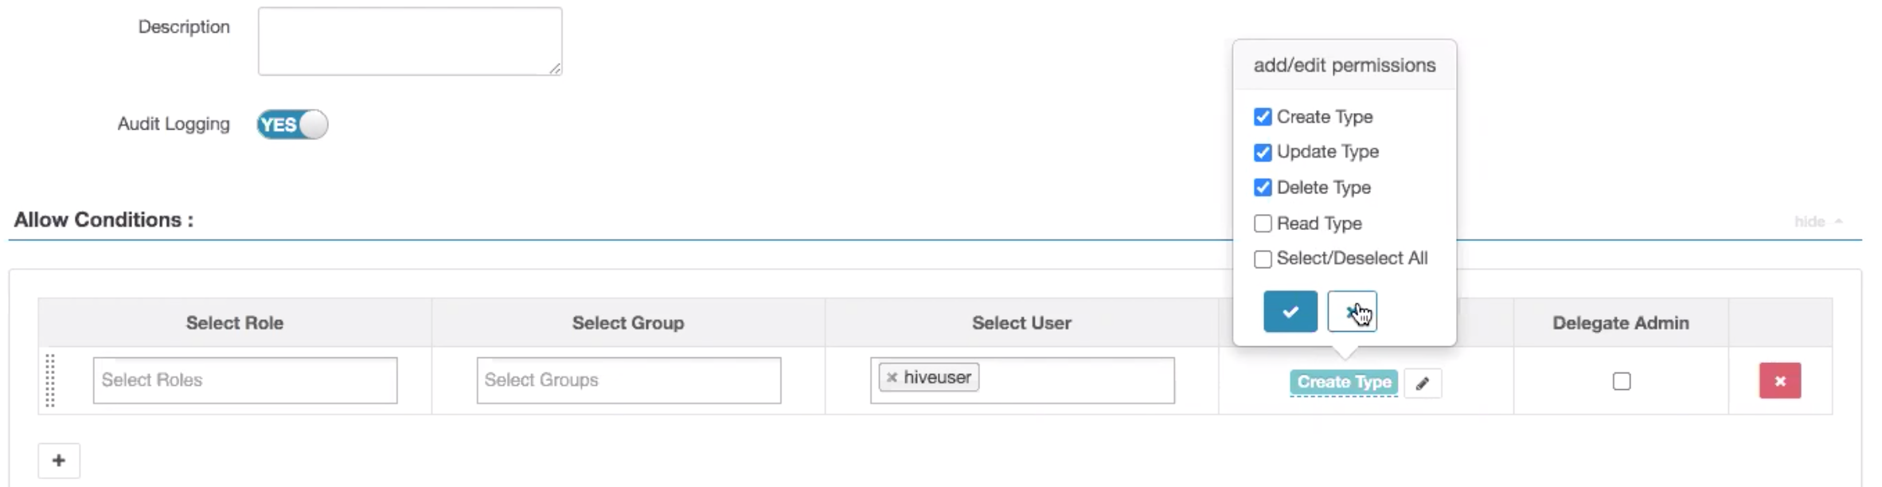Screen dimensions: 1882x487
Task: Cancel the permissions popup with the X button
Action: pos(1352,311)
